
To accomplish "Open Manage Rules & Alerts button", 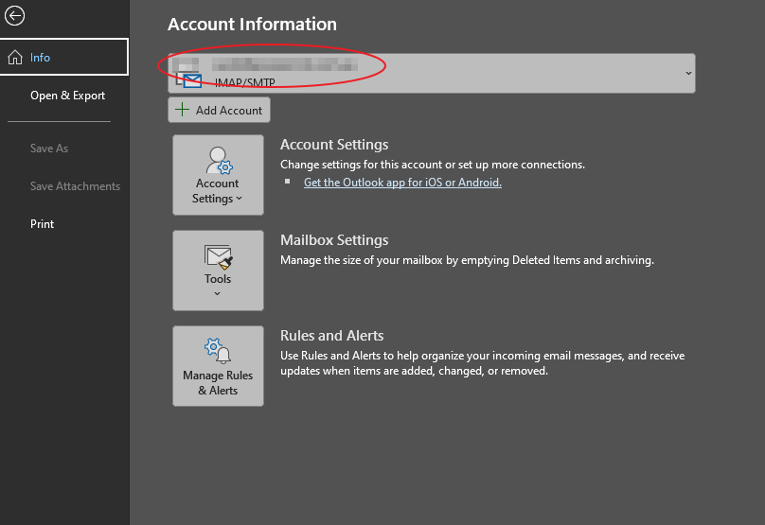I will pos(218,366).
